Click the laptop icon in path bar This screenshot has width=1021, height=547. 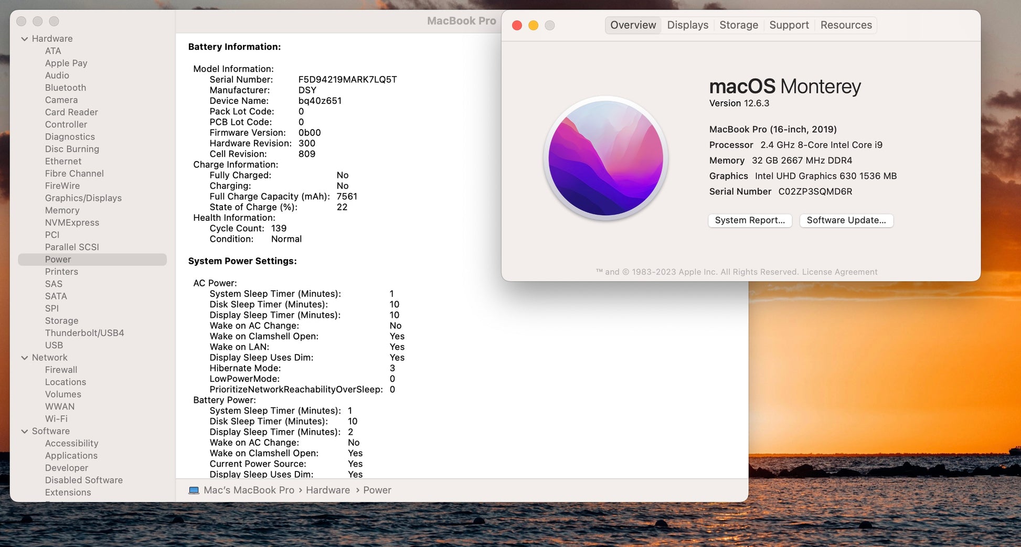(194, 490)
